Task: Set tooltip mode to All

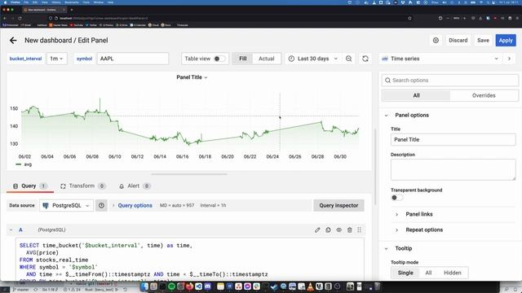Action: click(428, 273)
